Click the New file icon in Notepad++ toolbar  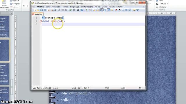pyautogui.click(x=35, y=10)
